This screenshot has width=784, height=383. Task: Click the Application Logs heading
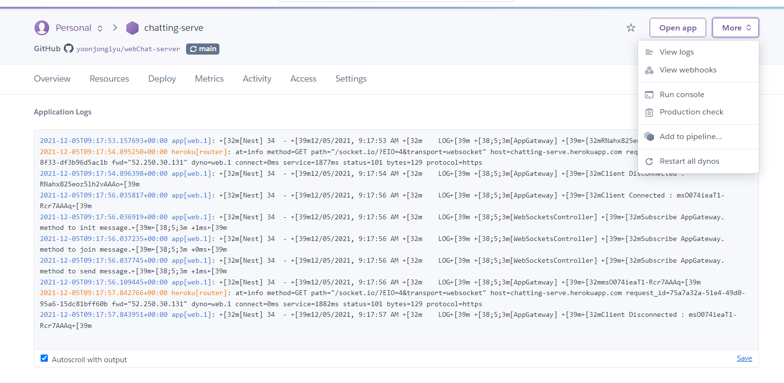63,112
